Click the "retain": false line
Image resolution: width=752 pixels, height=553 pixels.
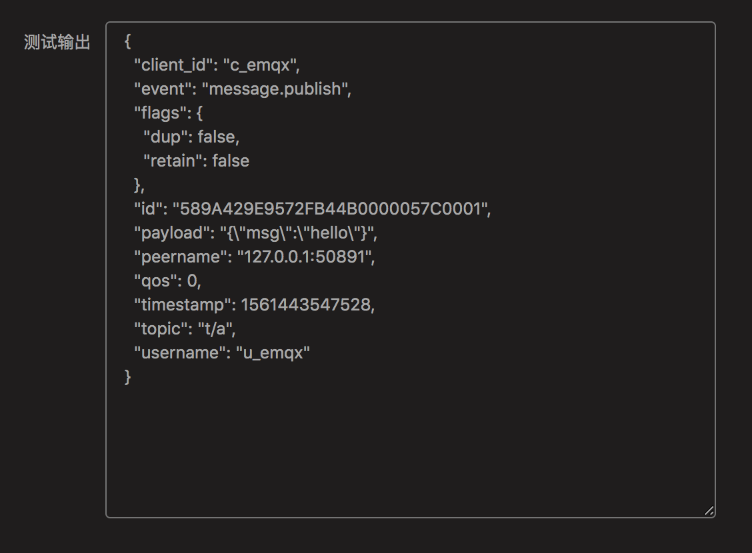coord(196,161)
